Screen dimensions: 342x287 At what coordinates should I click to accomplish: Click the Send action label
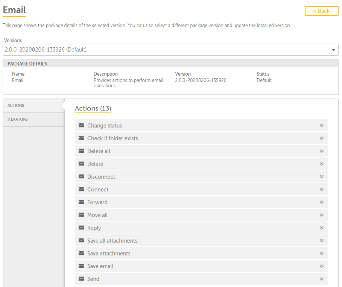coord(93,279)
